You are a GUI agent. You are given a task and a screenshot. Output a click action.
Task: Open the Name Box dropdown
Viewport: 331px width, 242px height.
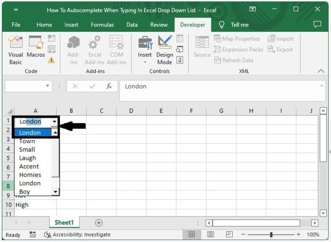(47, 86)
